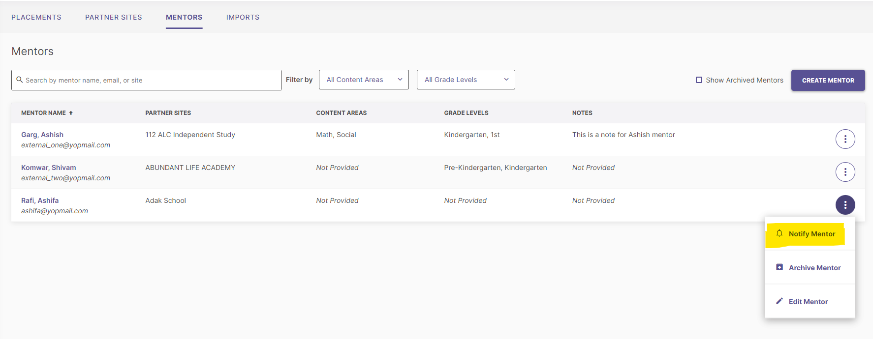Switch to the Partner Sites tab
The width and height of the screenshot is (873, 339).
pos(114,17)
